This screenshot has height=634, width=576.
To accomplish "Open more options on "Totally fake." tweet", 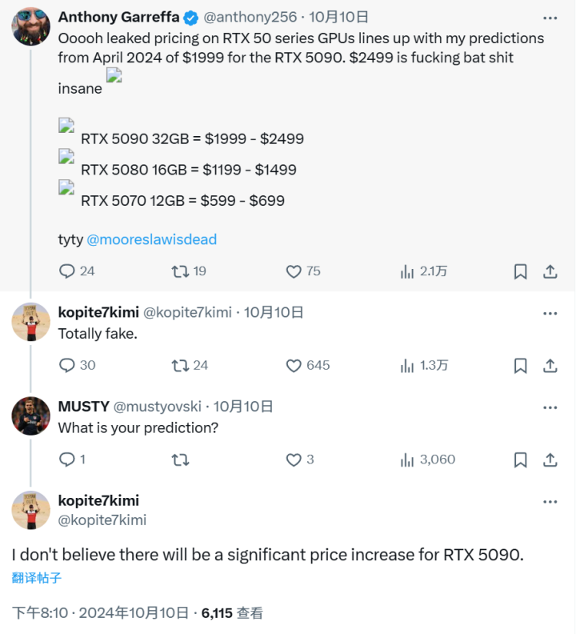I will pyautogui.click(x=550, y=313).
